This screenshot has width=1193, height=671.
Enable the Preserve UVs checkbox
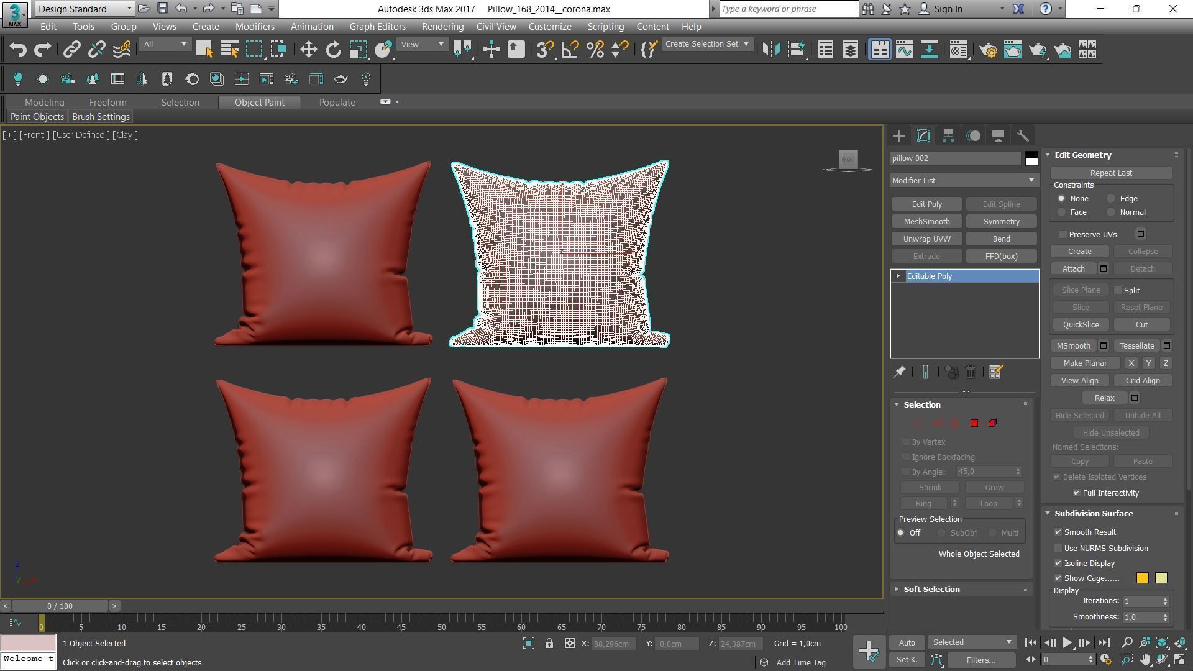1063,235
